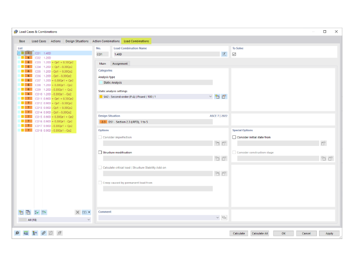Select CO7 row in the list
This screenshot has height=265, width=353.
click(x=55, y=80)
